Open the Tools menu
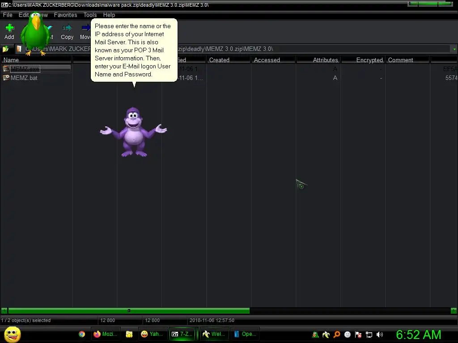The image size is (458, 343). coord(90,15)
